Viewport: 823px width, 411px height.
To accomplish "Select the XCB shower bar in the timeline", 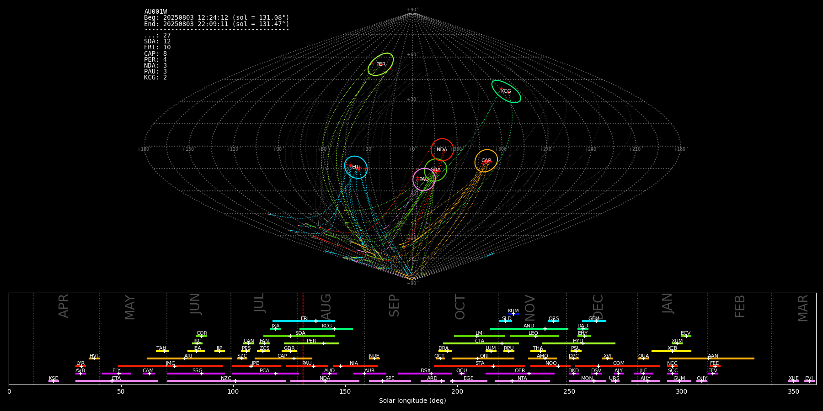I will click(x=671, y=351).
